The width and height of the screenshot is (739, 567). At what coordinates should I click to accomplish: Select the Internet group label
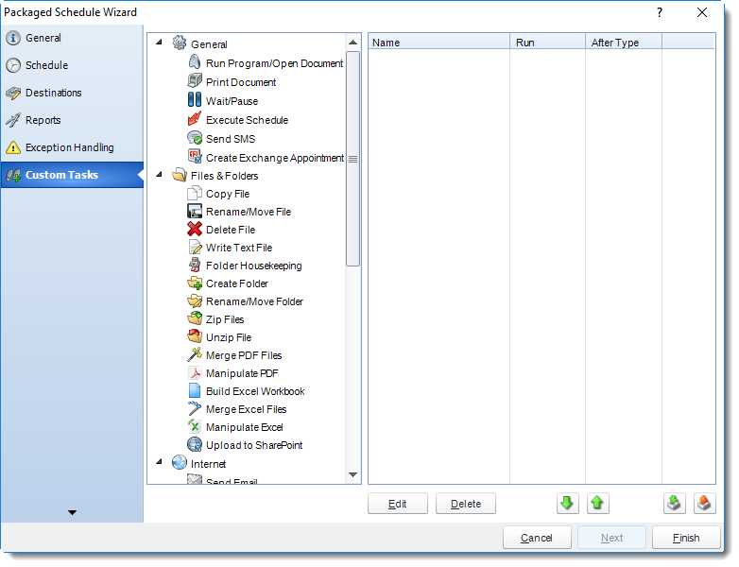pos(208,464)
